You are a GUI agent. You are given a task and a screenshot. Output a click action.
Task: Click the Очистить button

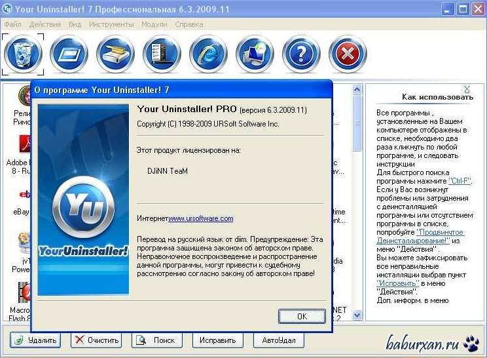[96, 340]
